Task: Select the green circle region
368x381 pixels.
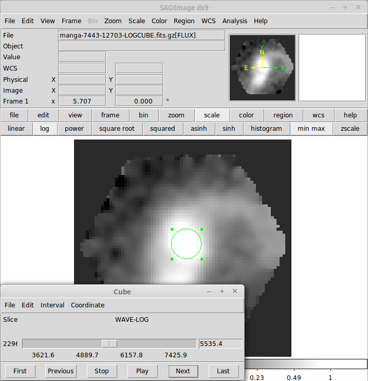Action: 186,244
